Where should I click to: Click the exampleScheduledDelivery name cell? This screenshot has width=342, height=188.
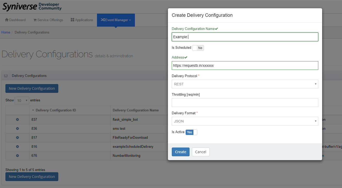[133, 147]
